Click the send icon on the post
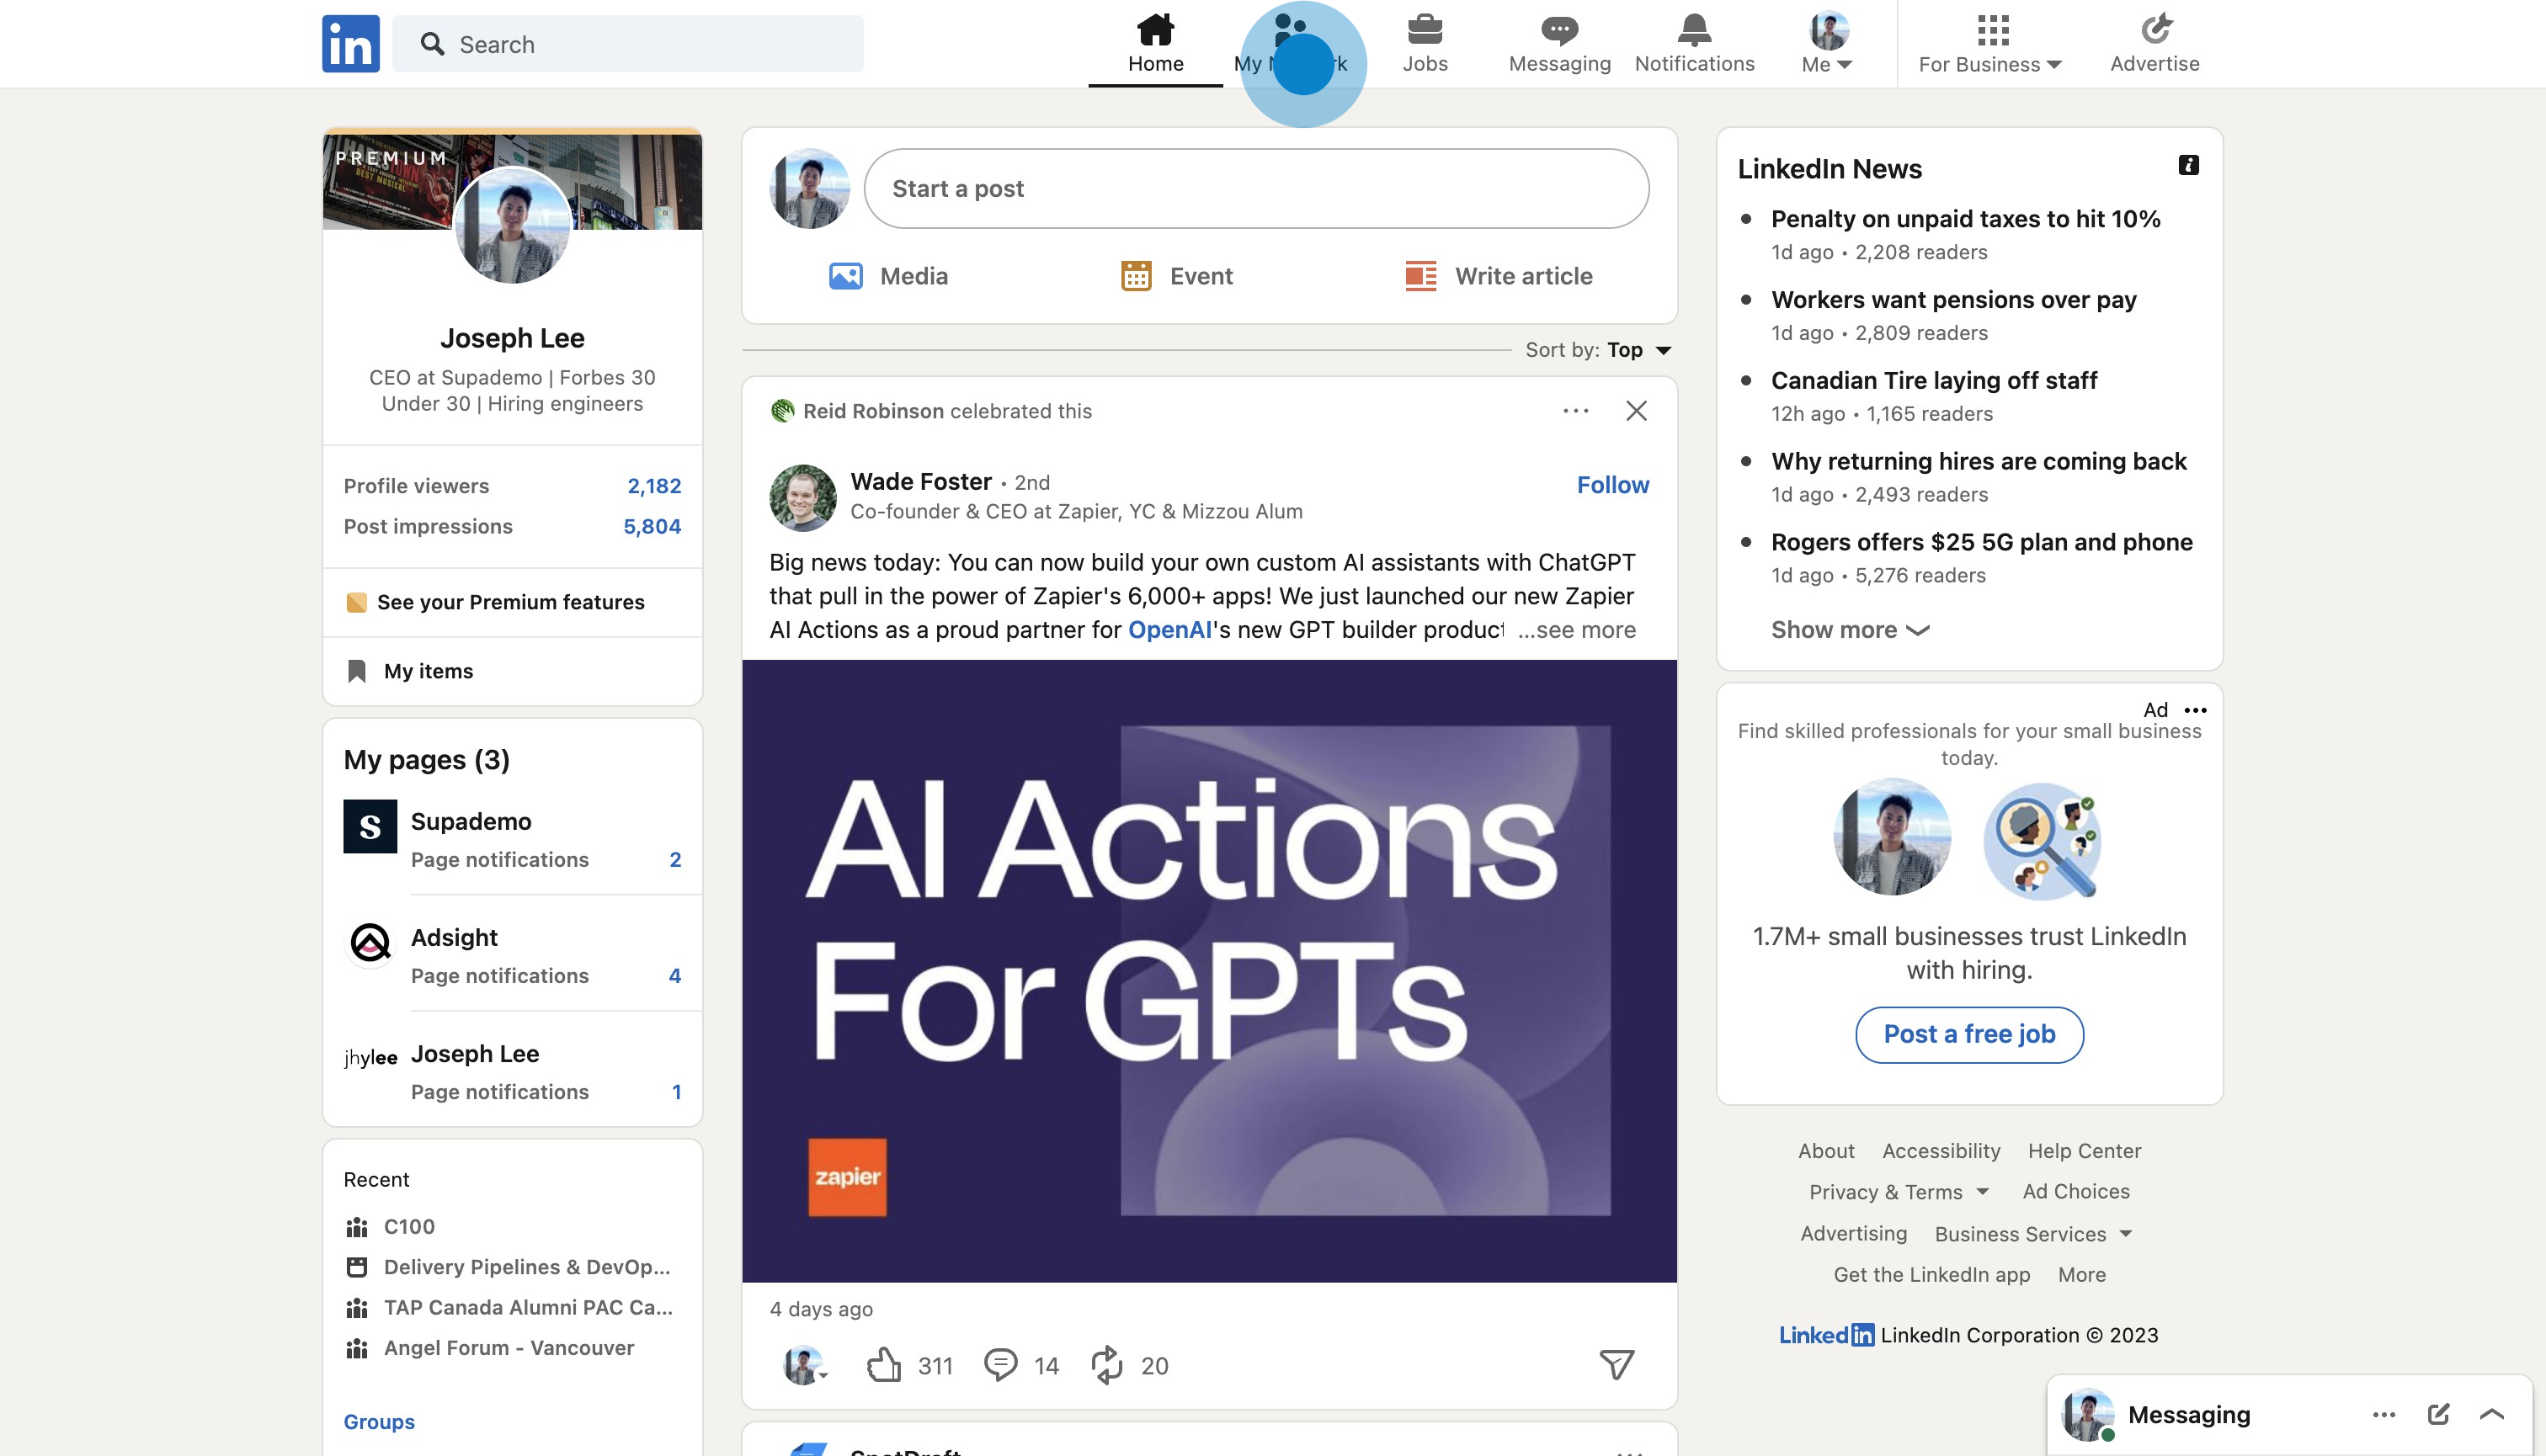The height and width of the screenshot is (1456, 2546). 1617,1365
